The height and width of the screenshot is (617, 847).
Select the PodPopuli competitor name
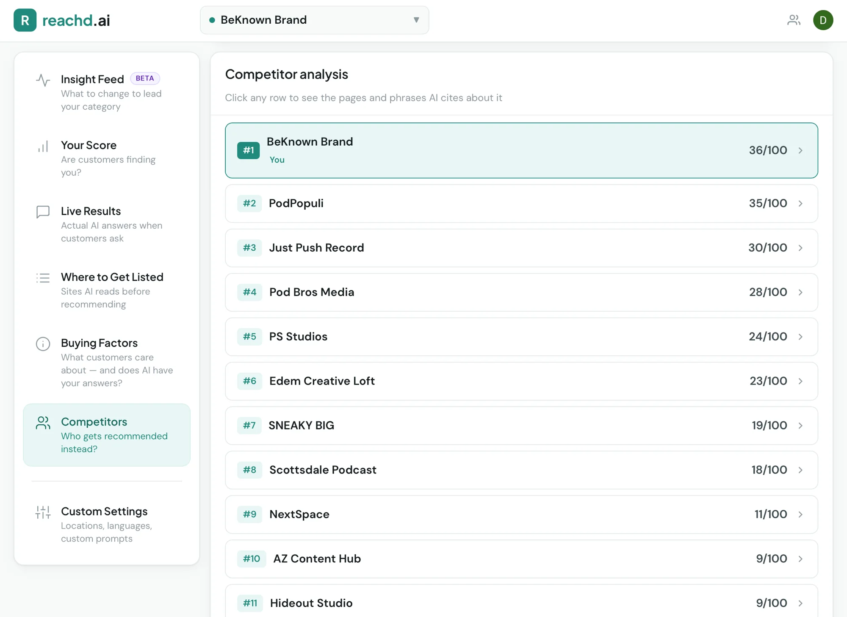coord(296,203)
